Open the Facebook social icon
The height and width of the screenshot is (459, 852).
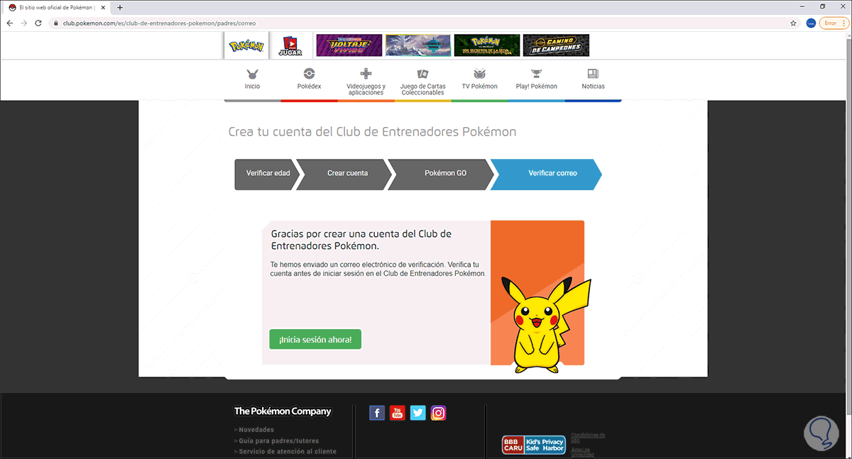(377, 413)
